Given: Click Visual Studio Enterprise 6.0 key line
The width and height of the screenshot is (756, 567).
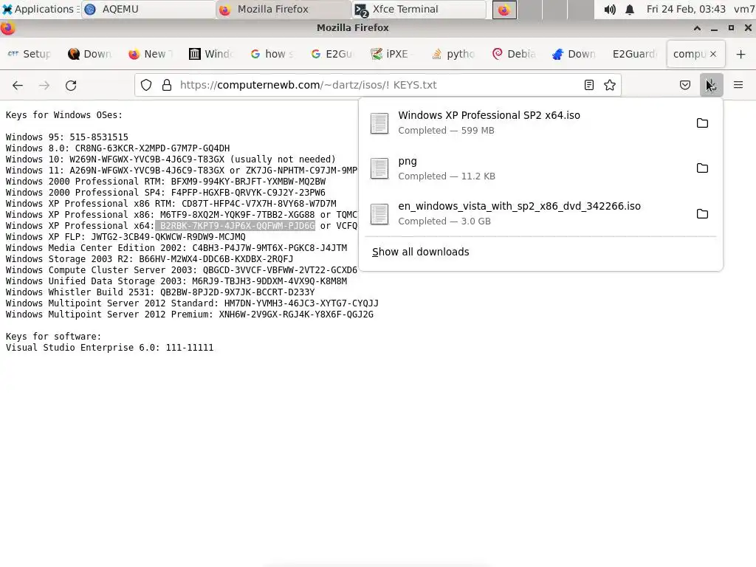Looking at the screenshot, I should (x=109, y=348).
